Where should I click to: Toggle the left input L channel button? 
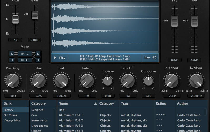[x=11, y=54]
